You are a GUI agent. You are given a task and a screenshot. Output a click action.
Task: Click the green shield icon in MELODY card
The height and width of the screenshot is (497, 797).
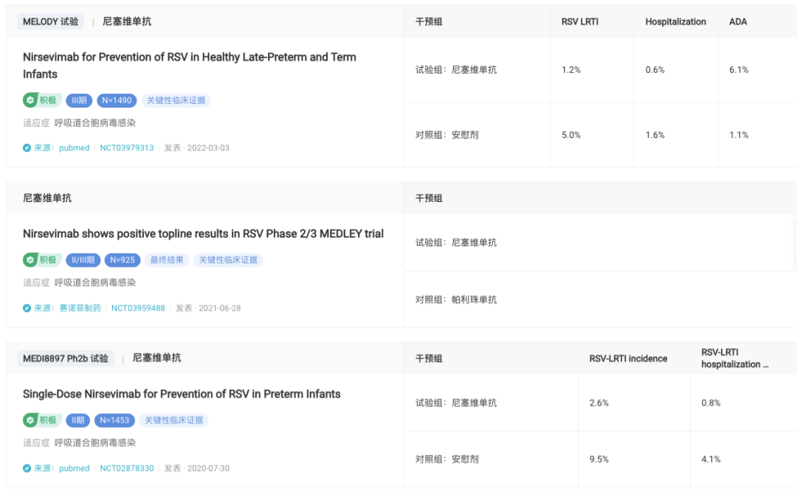pos(30,100)
